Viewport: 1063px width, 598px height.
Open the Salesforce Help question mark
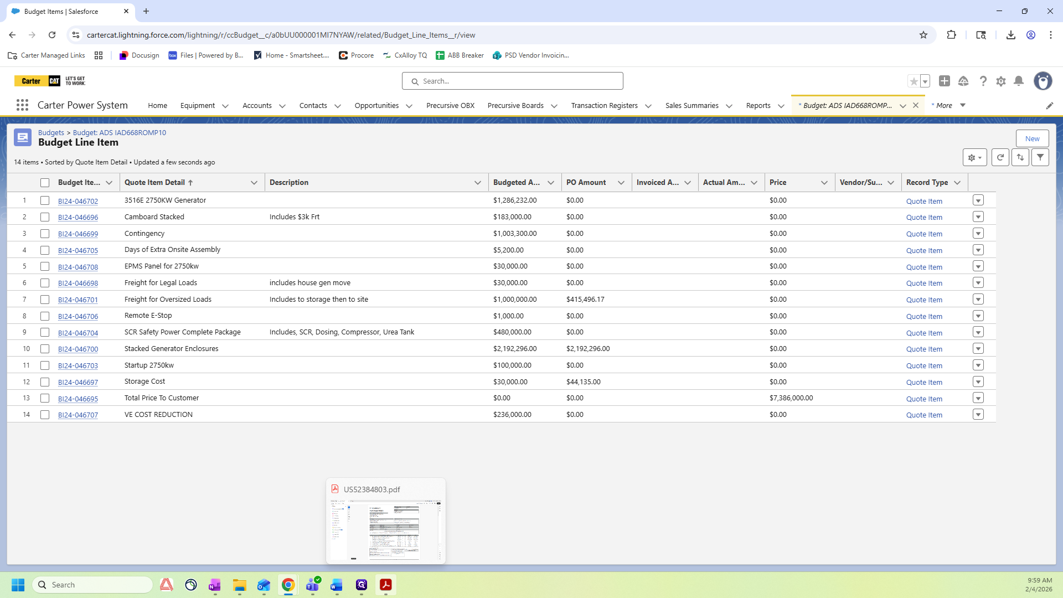click(983, 81)
